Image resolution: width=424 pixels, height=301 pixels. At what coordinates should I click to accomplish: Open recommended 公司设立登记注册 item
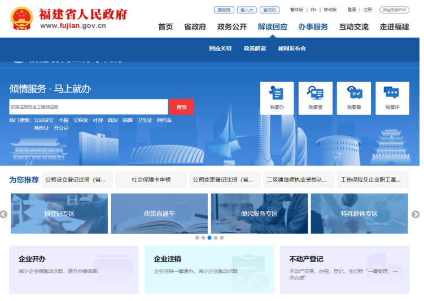click(x=77, y=179)
